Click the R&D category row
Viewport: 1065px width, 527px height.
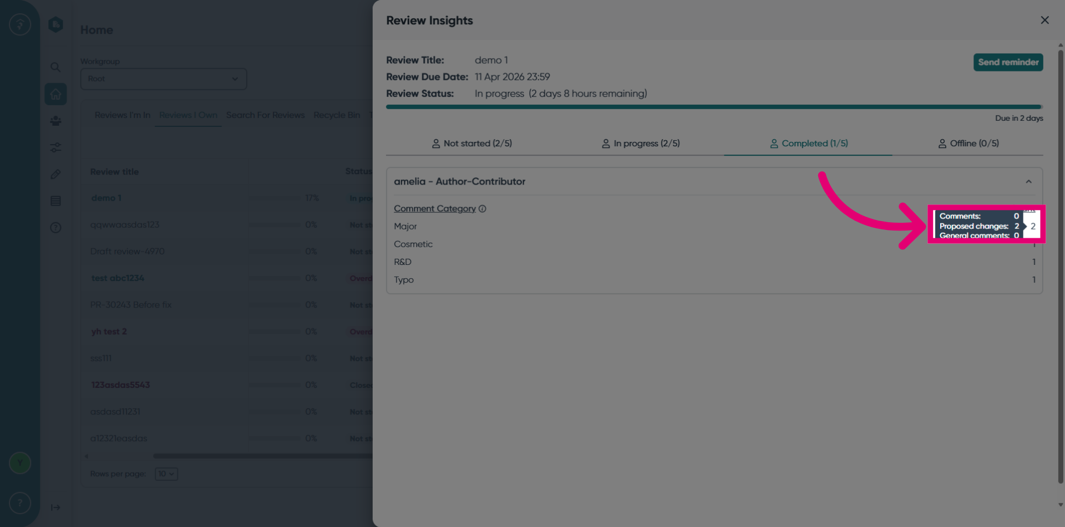pyautogui.click(x=714, y=262)
